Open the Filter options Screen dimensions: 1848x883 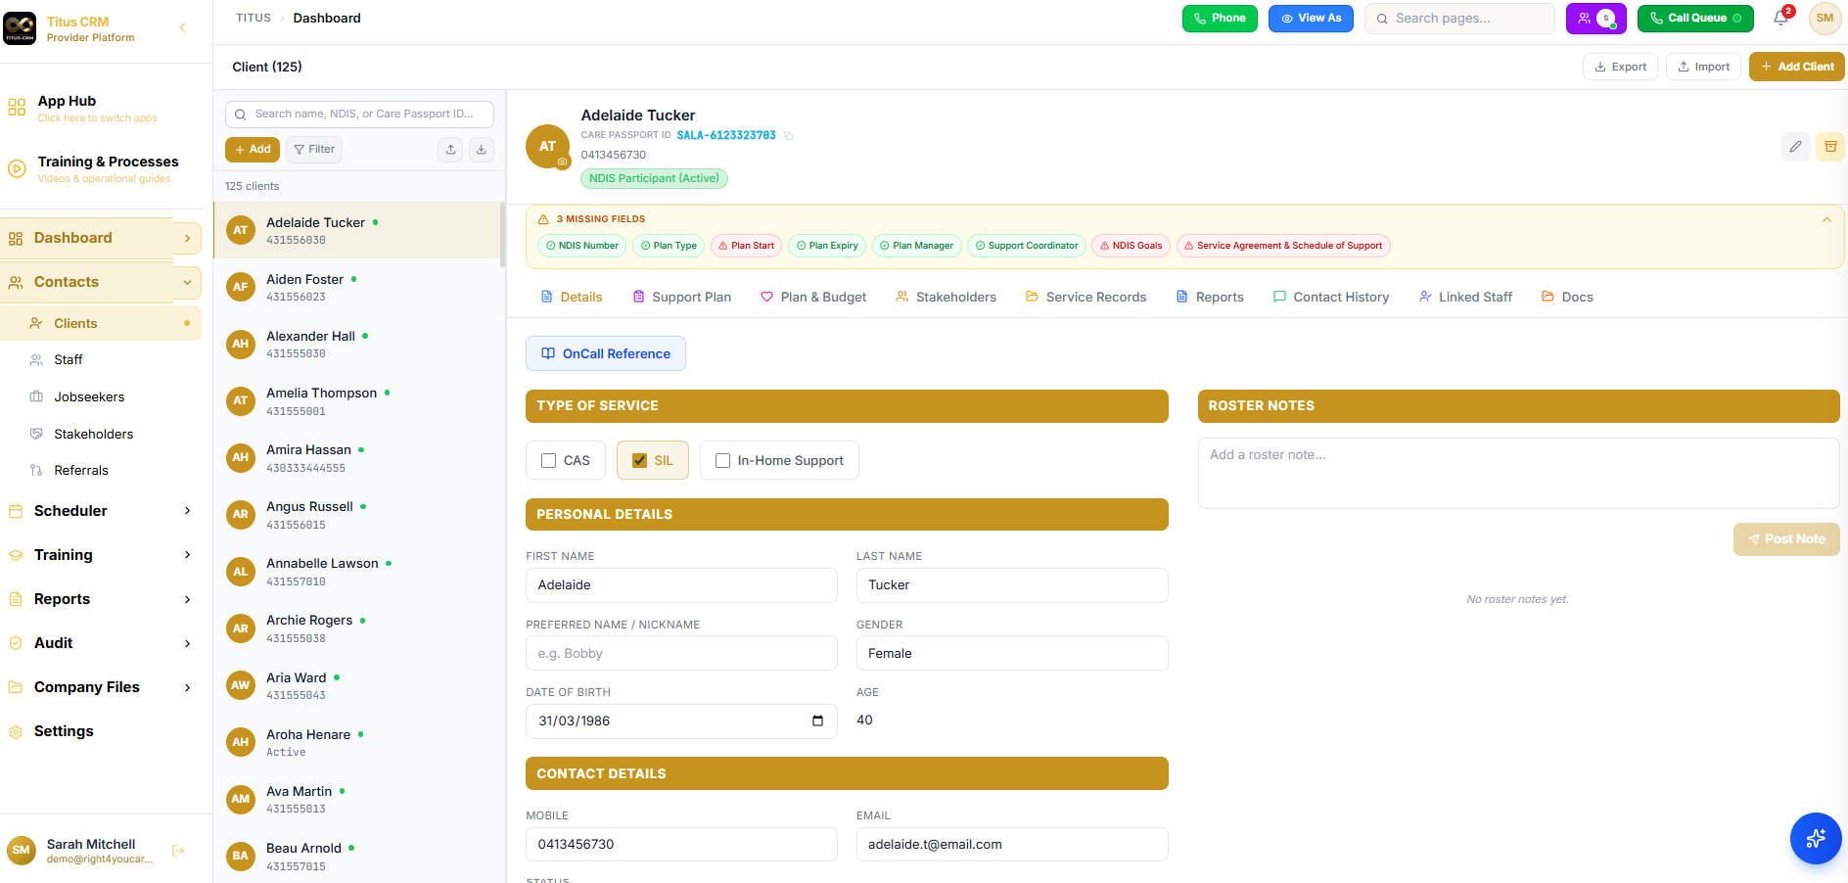tap(314, 150)
